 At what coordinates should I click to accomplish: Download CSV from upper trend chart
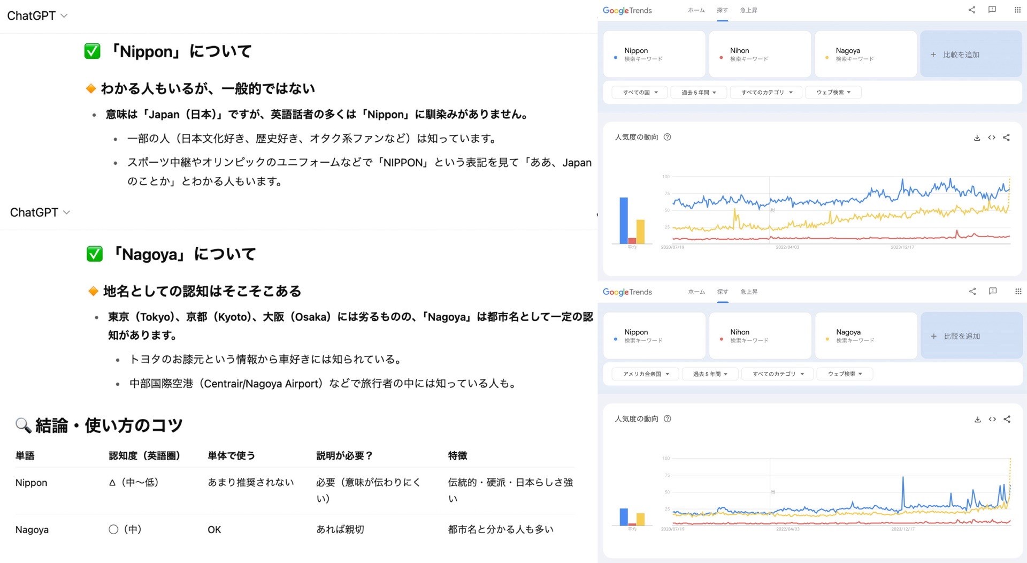(977, 138)
